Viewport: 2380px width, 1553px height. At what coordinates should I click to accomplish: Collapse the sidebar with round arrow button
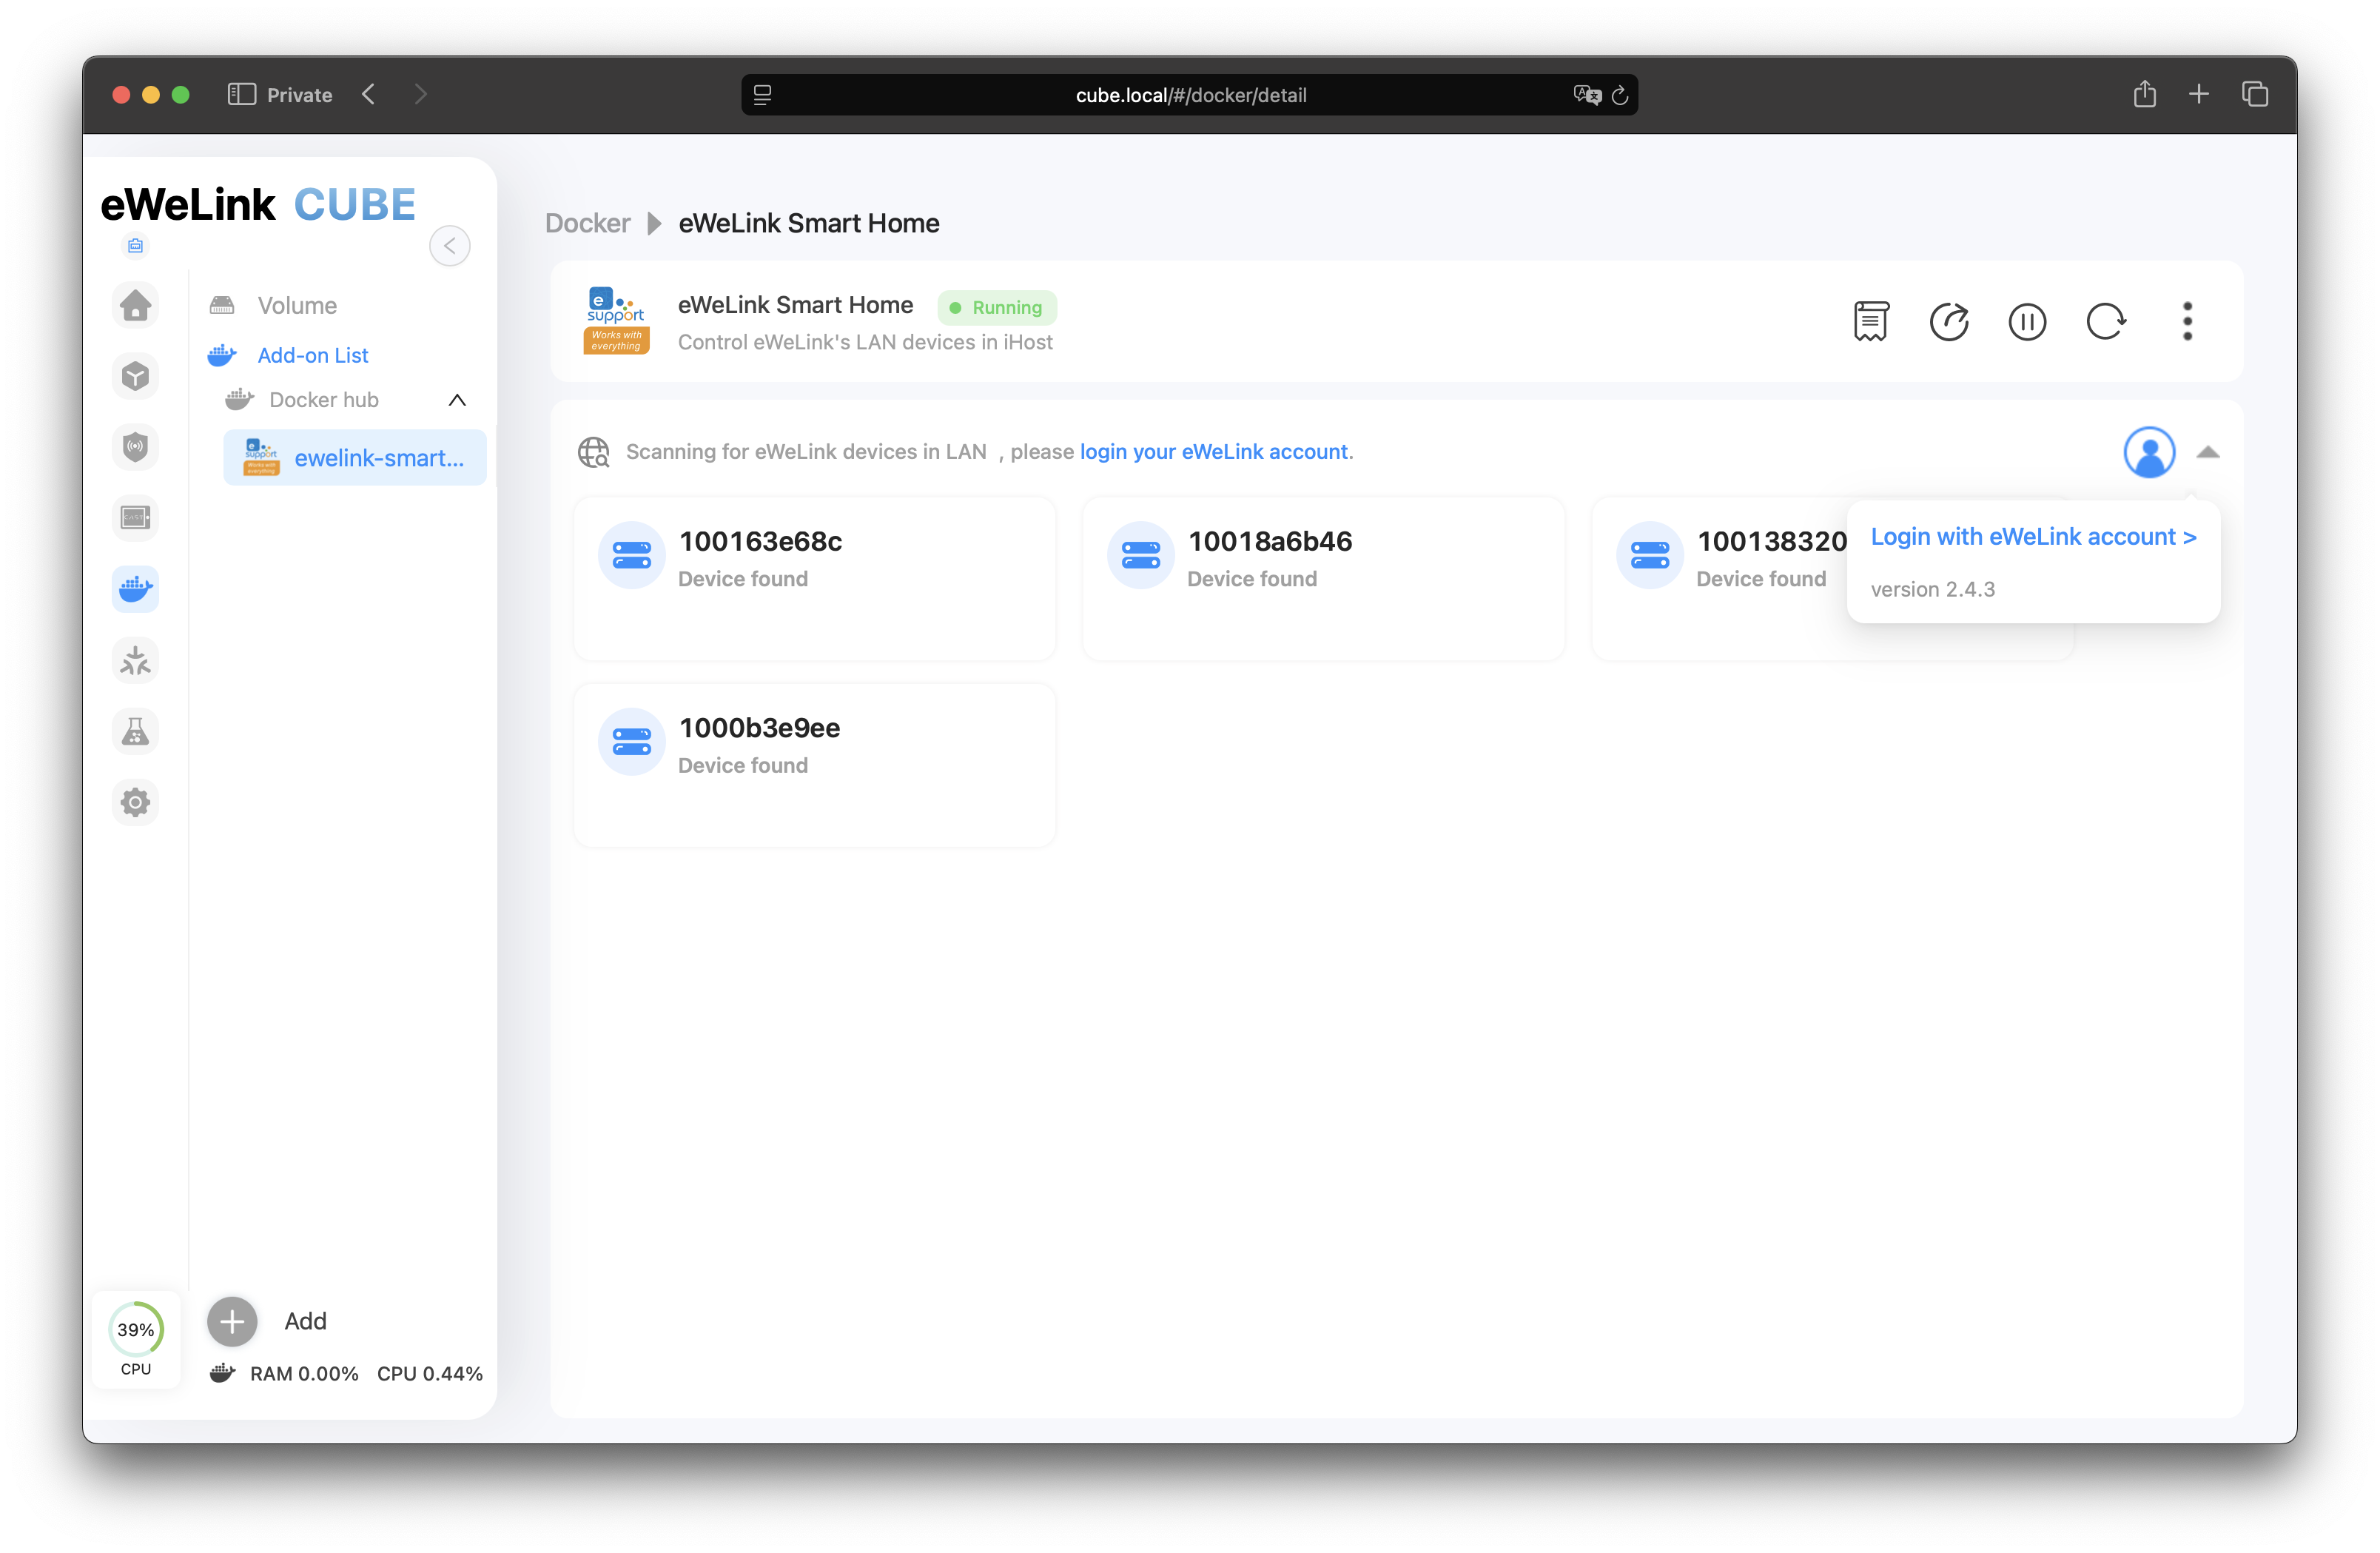[x=449, y=246]
